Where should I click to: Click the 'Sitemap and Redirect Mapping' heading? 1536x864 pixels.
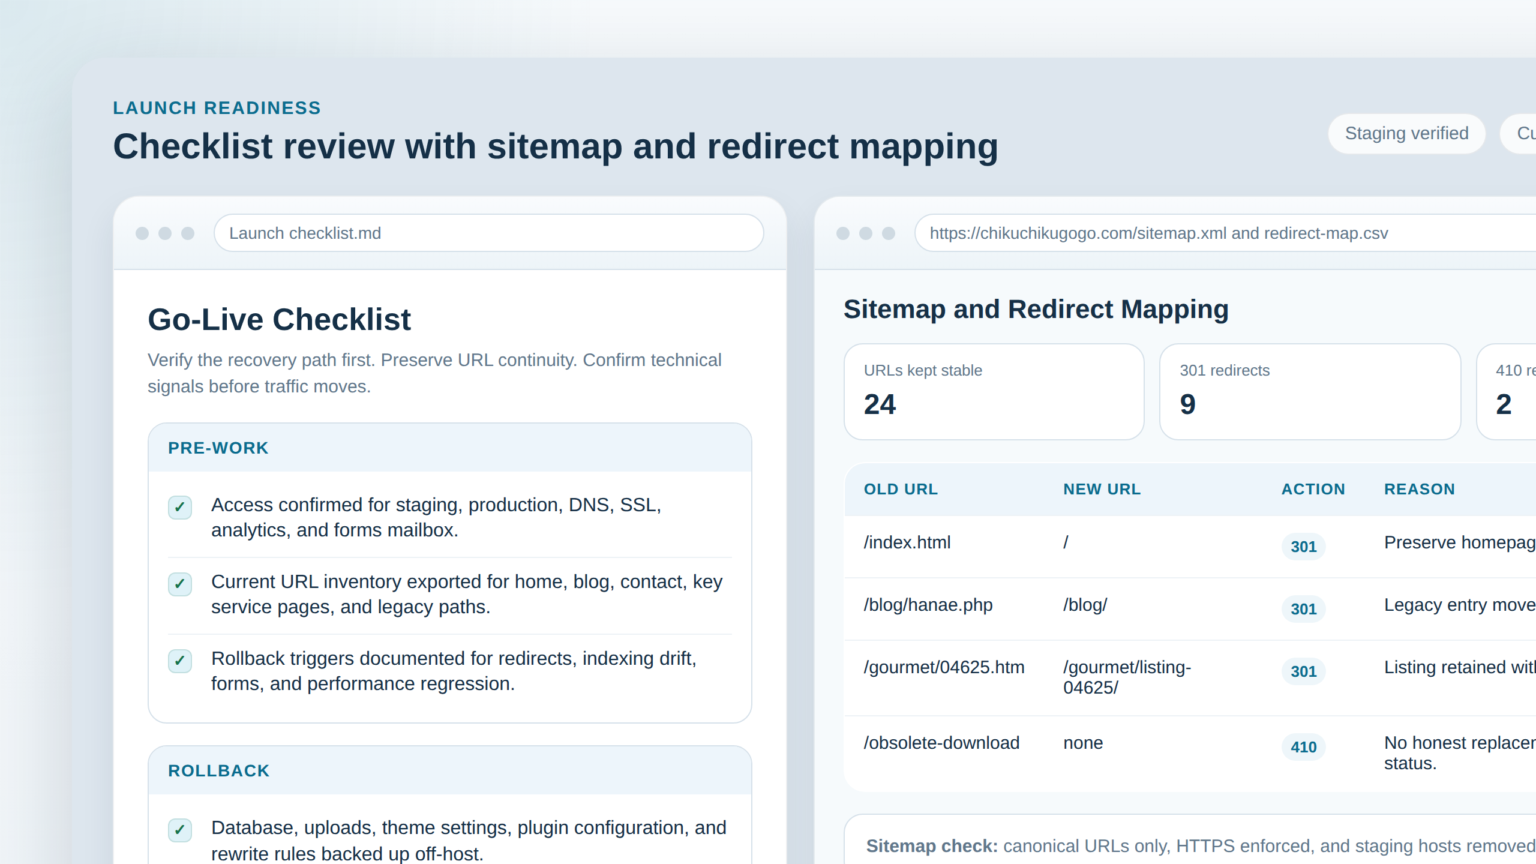pyautogui.click(x=1036, y=310)
